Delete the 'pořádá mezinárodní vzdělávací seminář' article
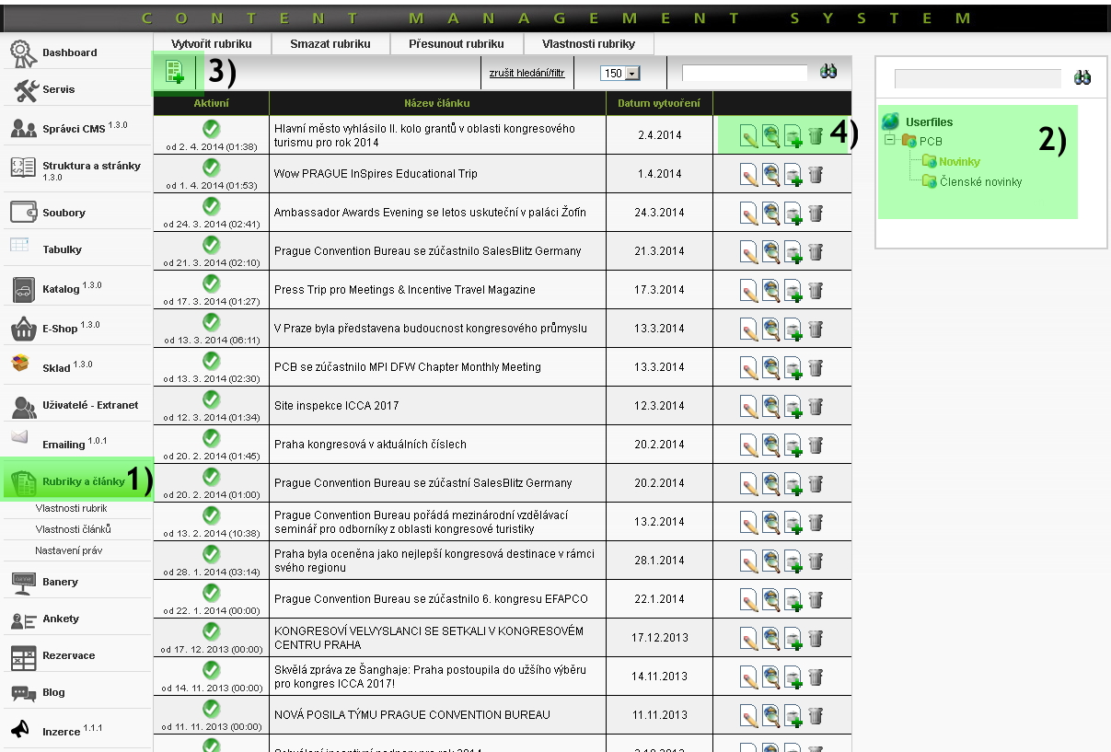 coord(816,523)
